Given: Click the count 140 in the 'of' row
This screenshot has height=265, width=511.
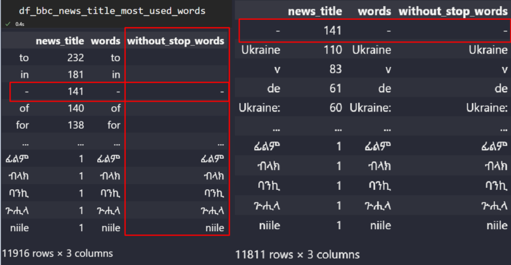Looking at the screenshot, I should coord(76,108).
